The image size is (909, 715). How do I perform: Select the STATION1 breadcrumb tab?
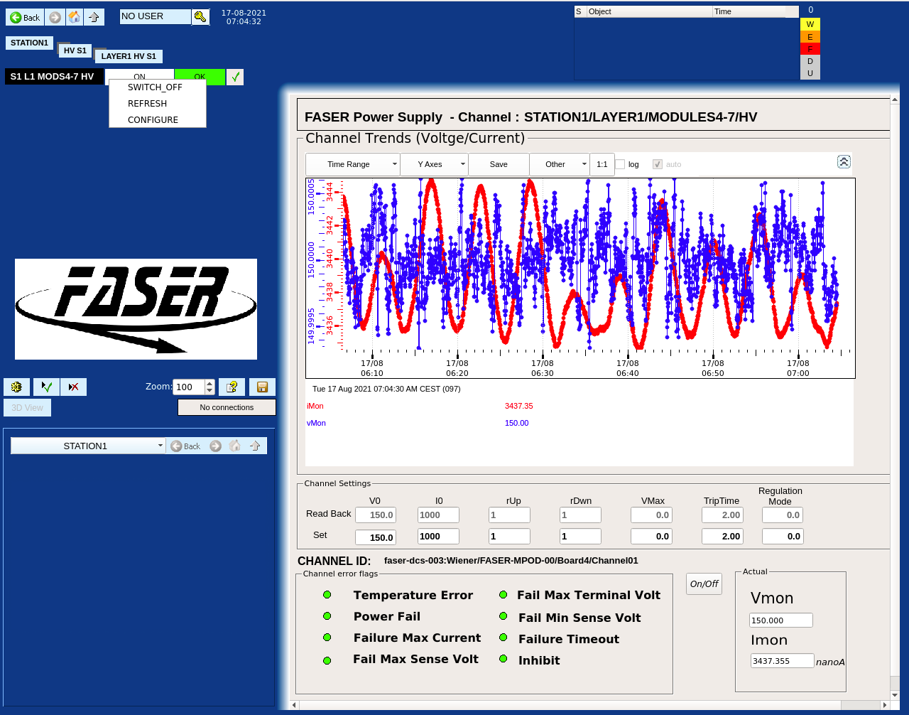pyautogui.click(x=29, y=43)
